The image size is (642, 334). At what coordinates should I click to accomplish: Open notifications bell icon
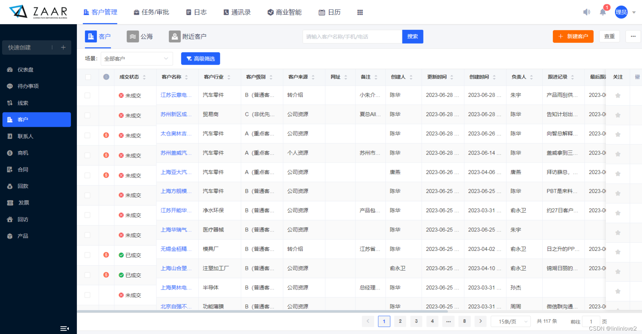(x=603, y=12)
